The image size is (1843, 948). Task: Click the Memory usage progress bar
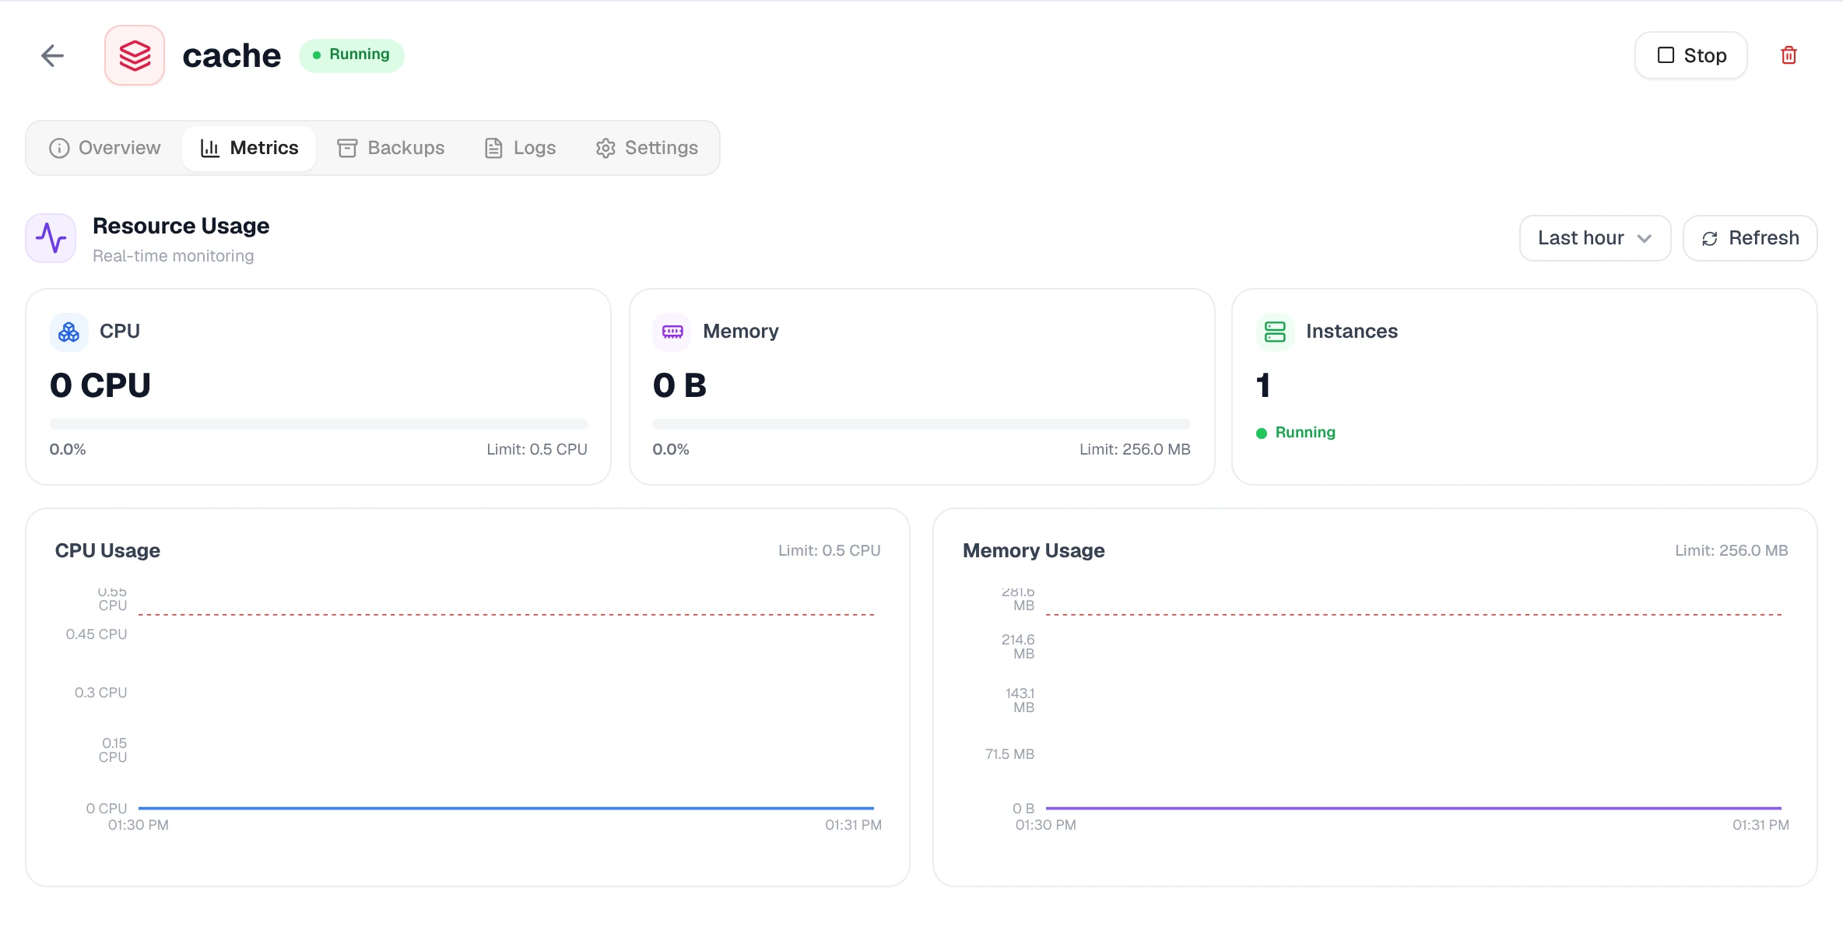coord(922,424)
